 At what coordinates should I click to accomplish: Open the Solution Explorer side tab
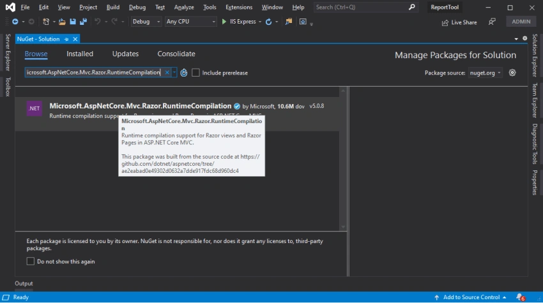click(x=535, y=55)
